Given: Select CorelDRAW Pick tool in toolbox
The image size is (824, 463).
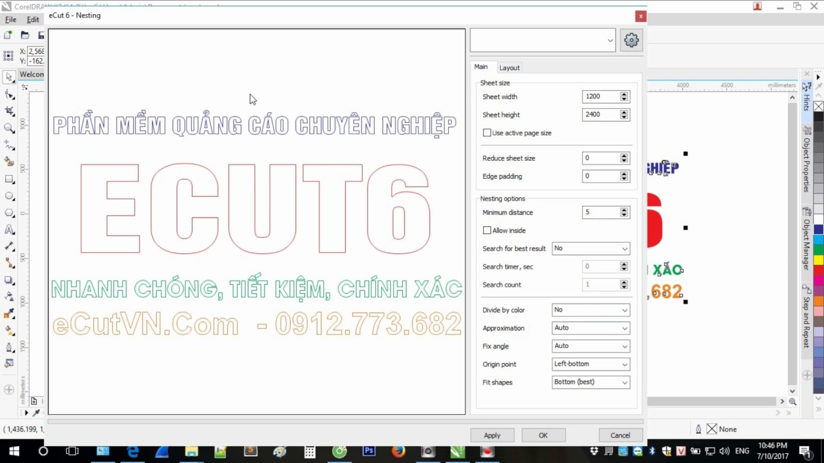Looking at the screenshot, I should click(9, 77).
